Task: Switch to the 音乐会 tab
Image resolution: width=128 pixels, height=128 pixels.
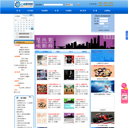Action: 71,52
